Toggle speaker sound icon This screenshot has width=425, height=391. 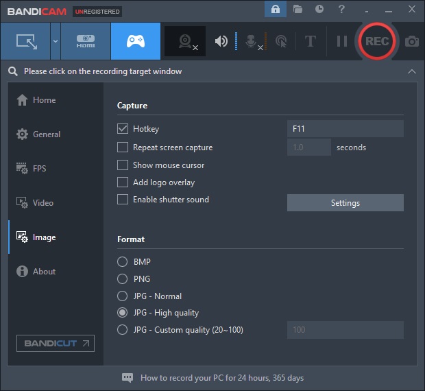click(221, 41)
